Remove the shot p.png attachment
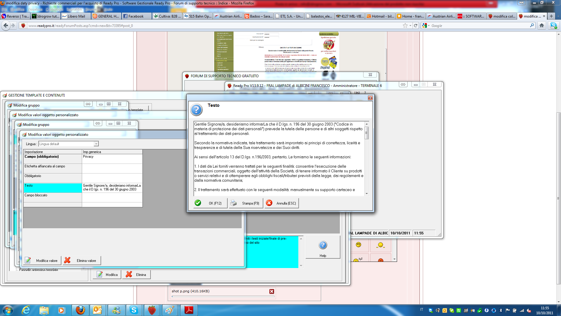The height and width of the screenshot is (316, 561). tap(272, 291)
